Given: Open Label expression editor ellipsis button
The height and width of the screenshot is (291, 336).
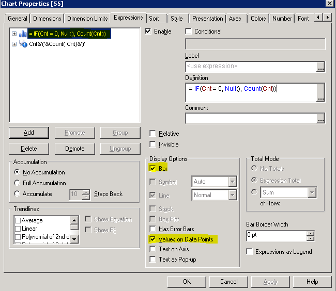Looking at the screenshot, I should pos(320,67).
